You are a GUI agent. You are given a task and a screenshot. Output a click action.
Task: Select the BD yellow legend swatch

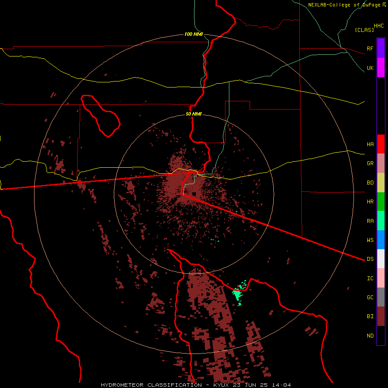(381, 183)
